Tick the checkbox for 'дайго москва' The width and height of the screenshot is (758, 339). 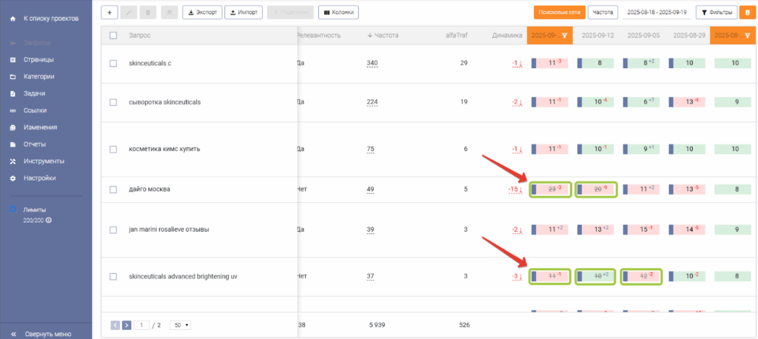(113, 189)
